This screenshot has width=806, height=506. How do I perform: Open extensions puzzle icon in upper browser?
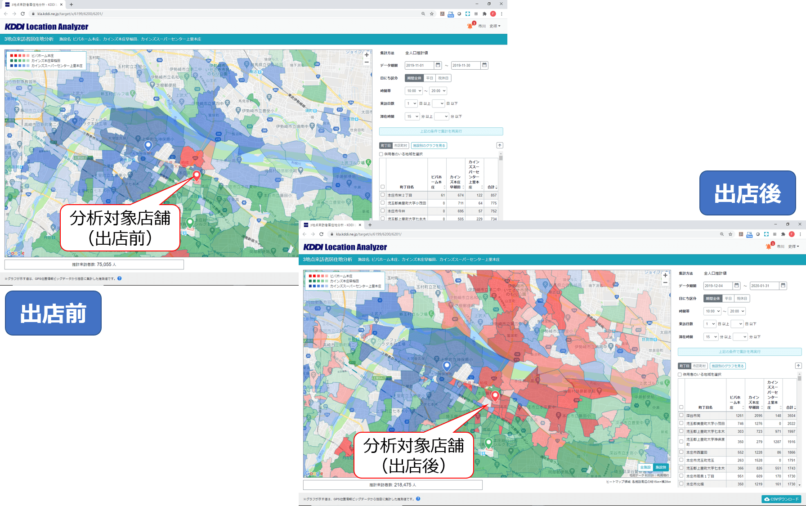[x=484, y=14]
